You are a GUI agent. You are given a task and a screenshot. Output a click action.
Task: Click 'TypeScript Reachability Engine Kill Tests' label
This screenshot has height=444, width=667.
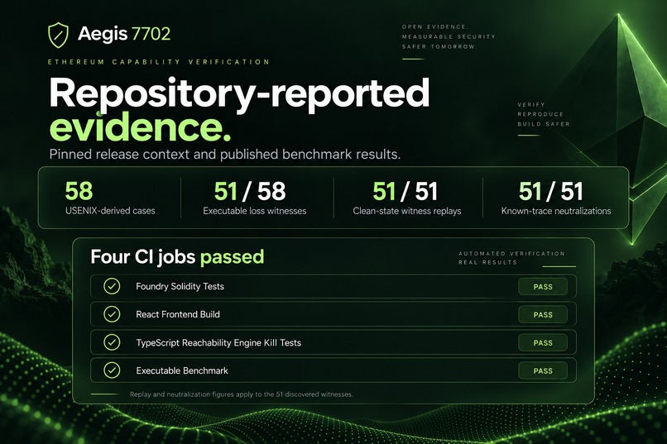218,343
